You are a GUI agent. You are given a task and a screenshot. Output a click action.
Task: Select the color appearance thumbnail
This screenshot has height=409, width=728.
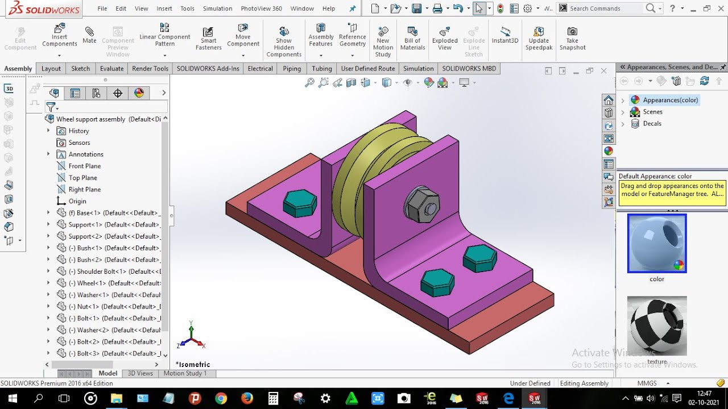[x=657, y=243]
